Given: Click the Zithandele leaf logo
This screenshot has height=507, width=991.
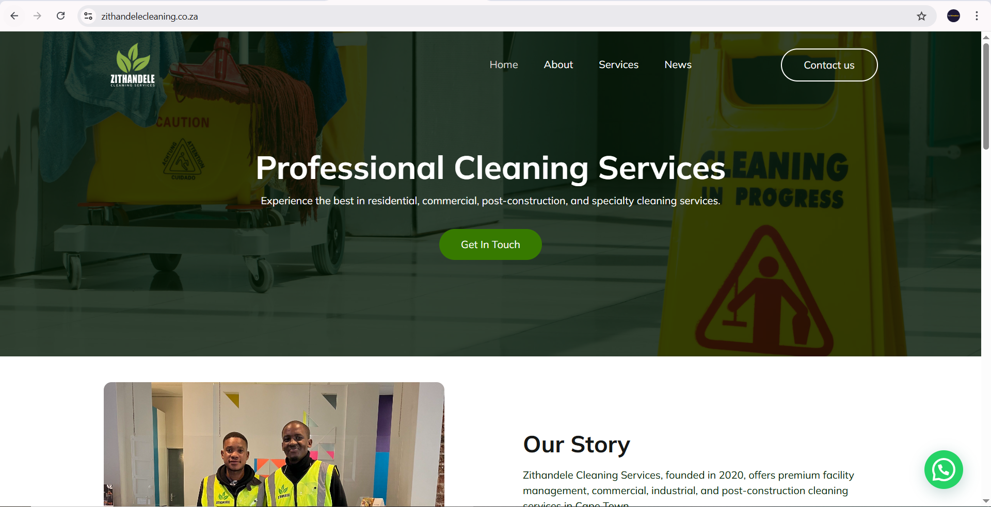Looking at the screenshot, I should coord(133,65).
